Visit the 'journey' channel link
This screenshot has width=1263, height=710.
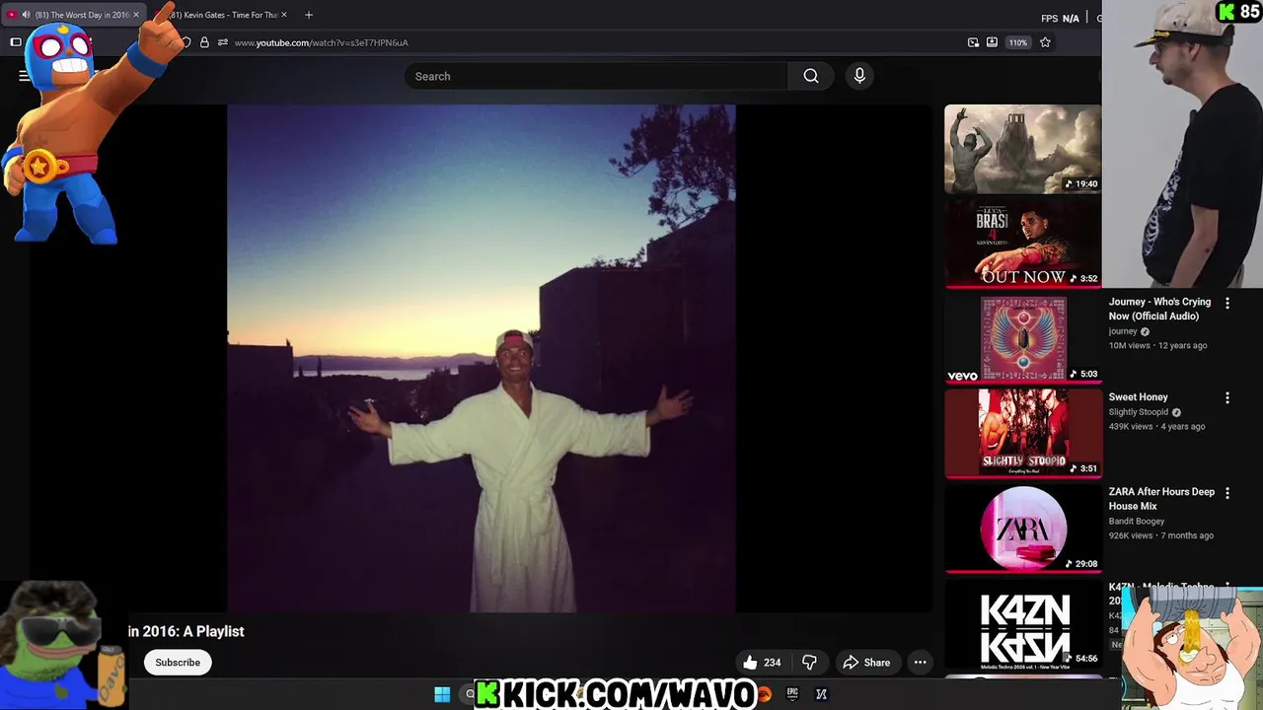1123,331
